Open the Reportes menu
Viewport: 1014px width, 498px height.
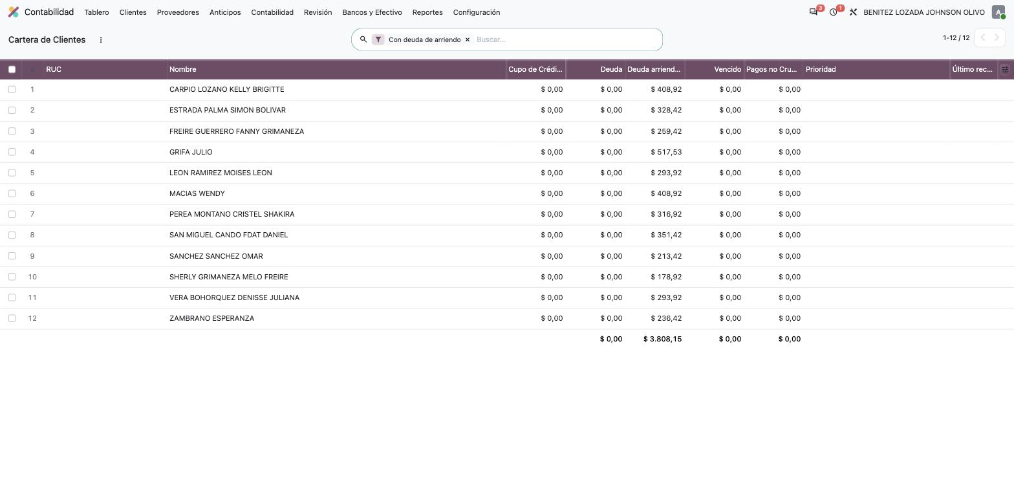(427, 12)
